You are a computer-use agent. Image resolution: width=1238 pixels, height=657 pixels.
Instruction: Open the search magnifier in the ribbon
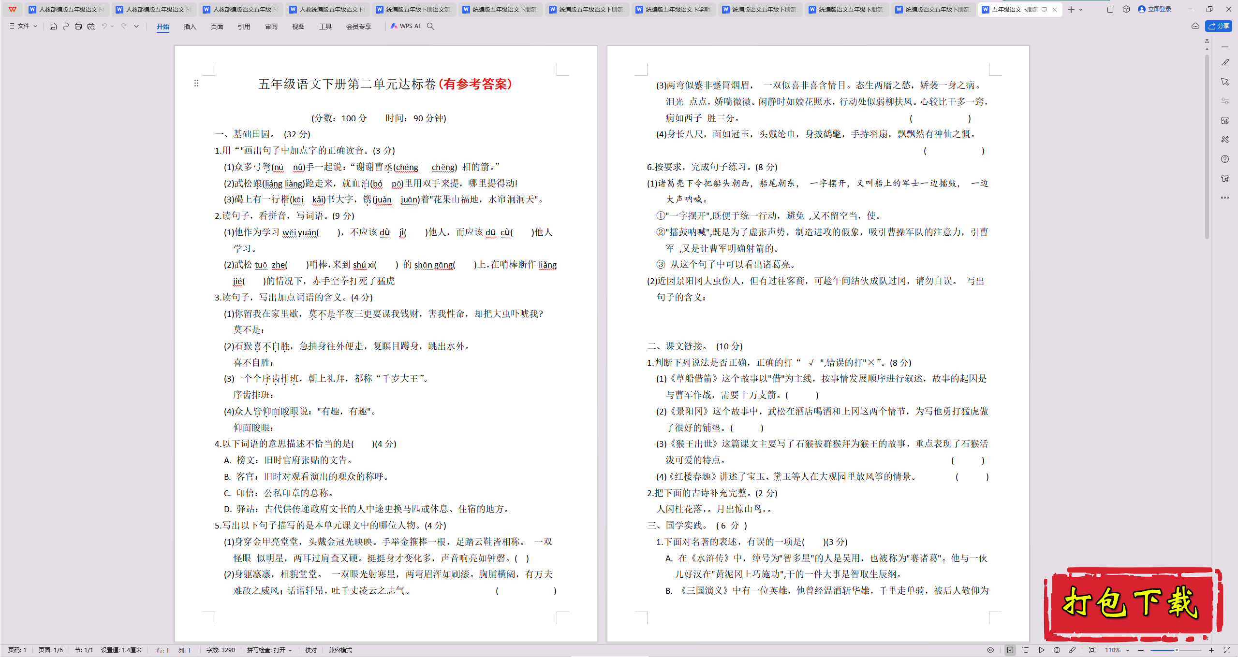[430, 26]
